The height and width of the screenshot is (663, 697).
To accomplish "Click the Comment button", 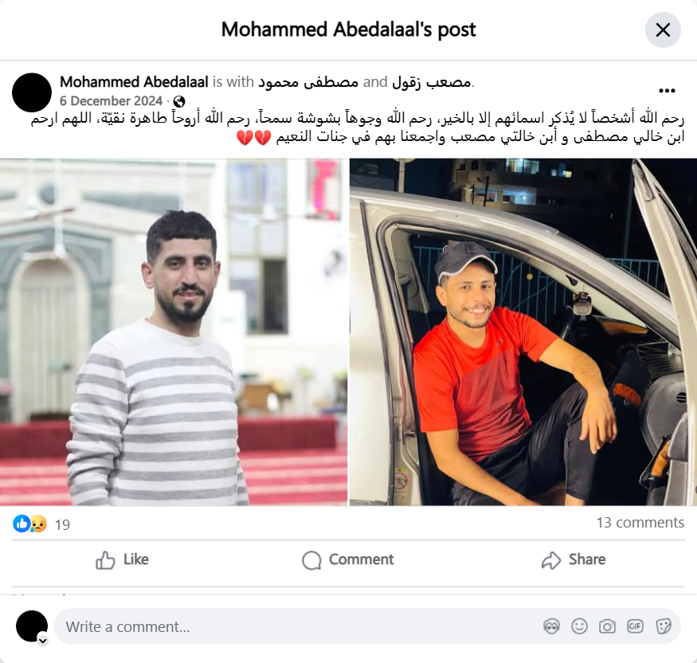I will [348, 560].
